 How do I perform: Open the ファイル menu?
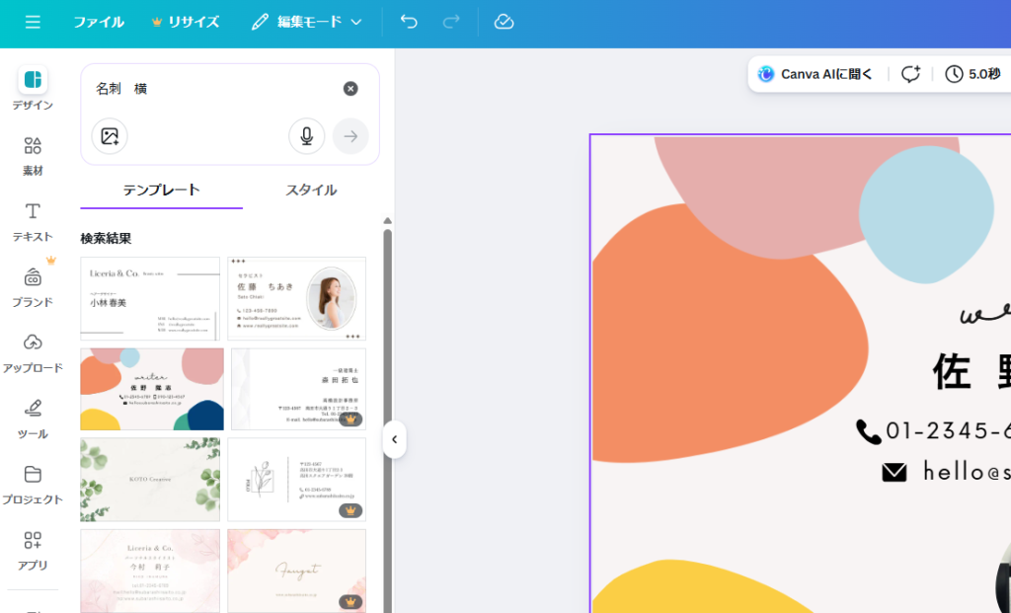click(x=99, y=22)
